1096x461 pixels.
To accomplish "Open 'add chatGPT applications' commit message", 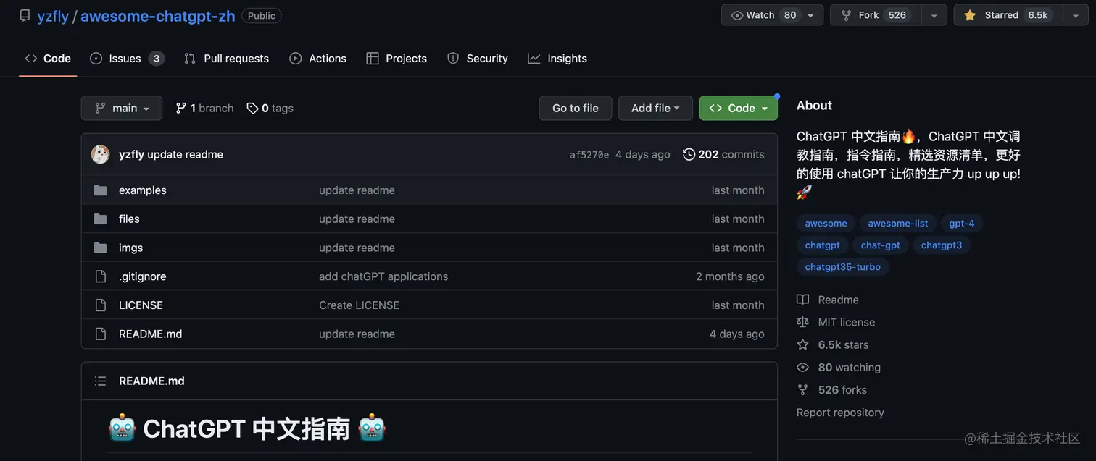I will click(383, 276).
